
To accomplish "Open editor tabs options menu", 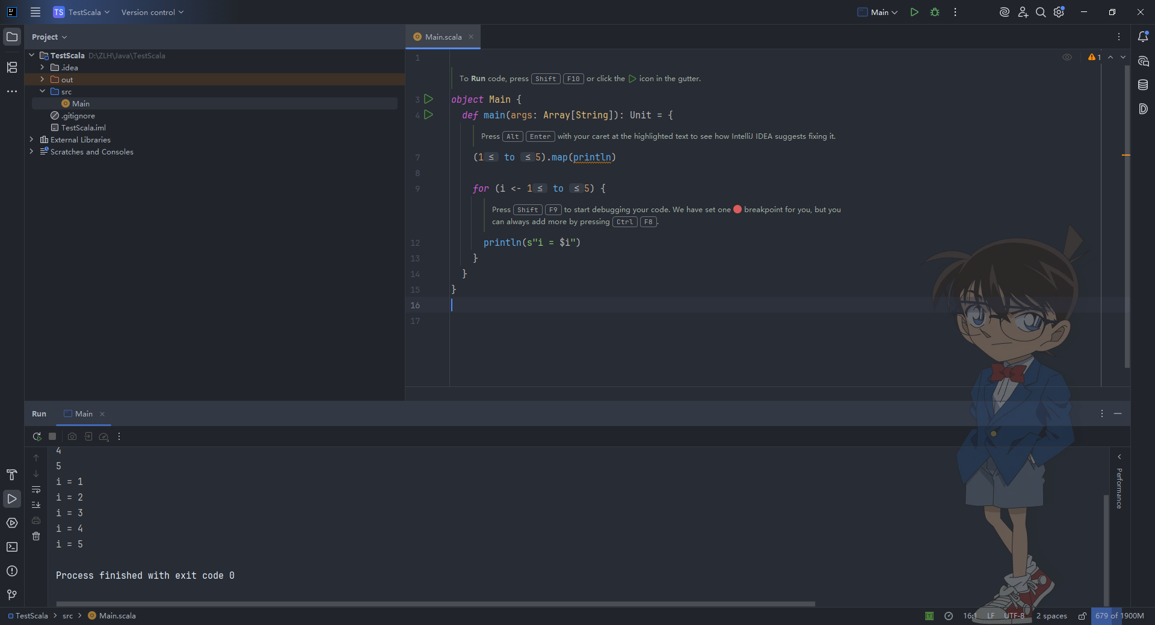I will click(x=1119, y=37).
